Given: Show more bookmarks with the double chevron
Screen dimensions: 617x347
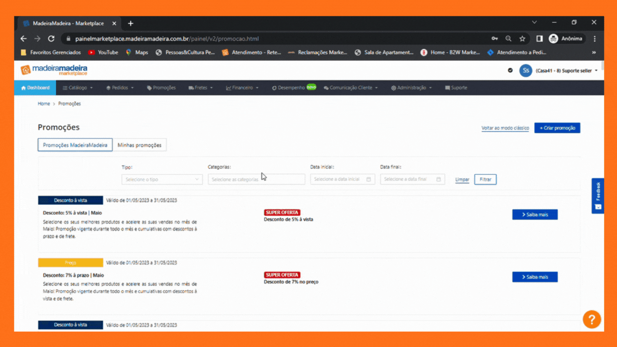Looking at the screenshot, I should (594, 53).
